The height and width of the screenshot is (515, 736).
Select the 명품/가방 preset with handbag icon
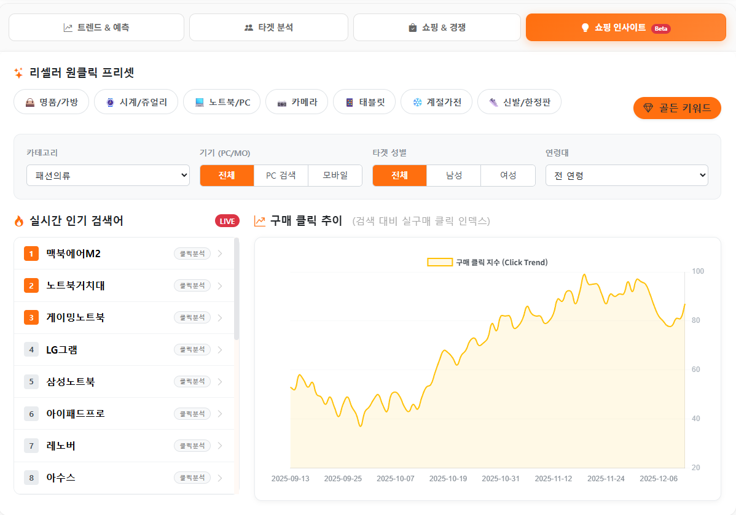pos(51,101)
